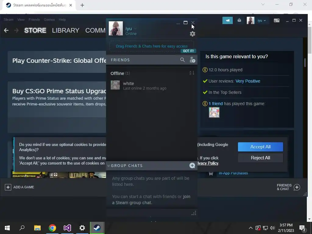Open Windows search magnifier

(22, 228)
